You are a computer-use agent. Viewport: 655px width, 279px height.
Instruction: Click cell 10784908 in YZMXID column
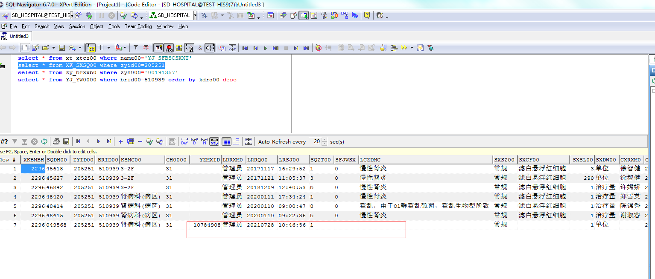click(x=206, y=225)
